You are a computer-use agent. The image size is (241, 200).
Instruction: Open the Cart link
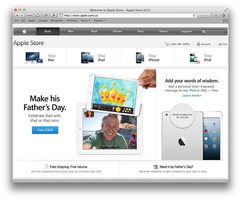coord(225,44)
